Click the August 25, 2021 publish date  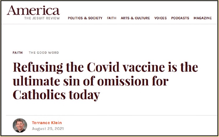(x=48, y=129)
